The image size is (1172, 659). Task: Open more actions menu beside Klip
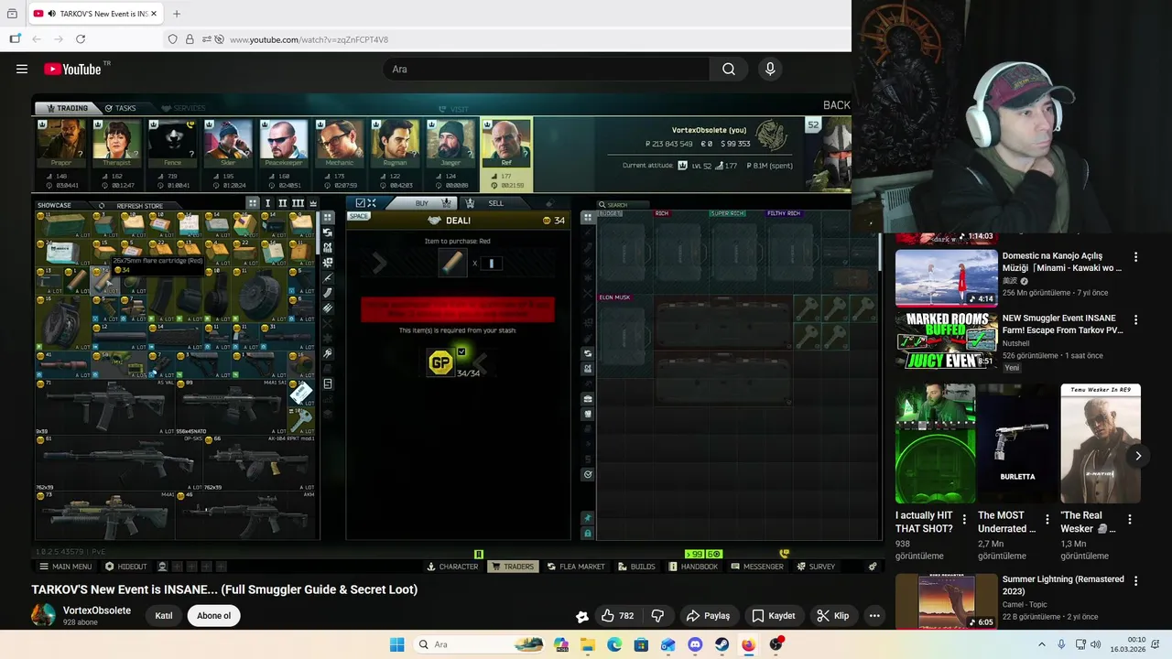[874, 616]
